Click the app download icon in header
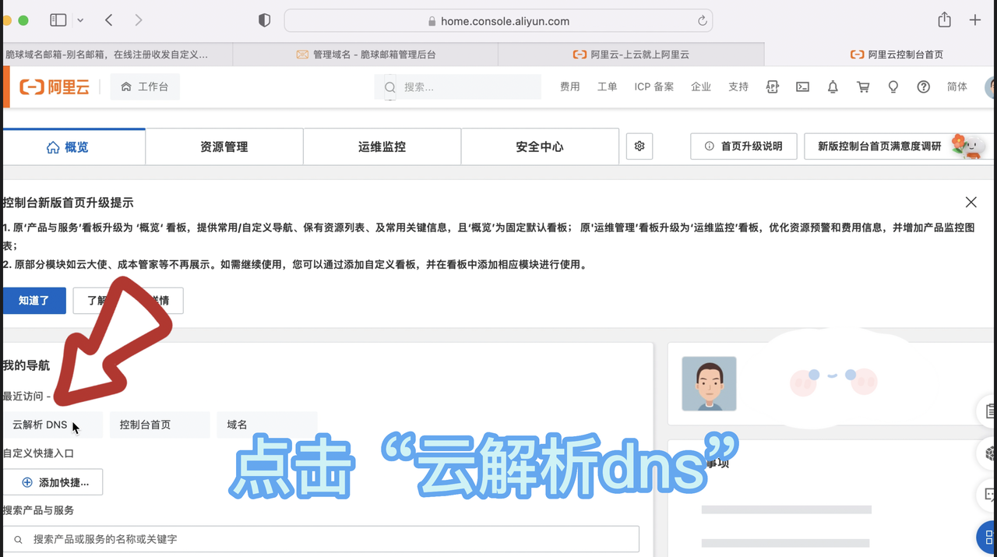This screenshot has height=557, width=997. [773, 86]
